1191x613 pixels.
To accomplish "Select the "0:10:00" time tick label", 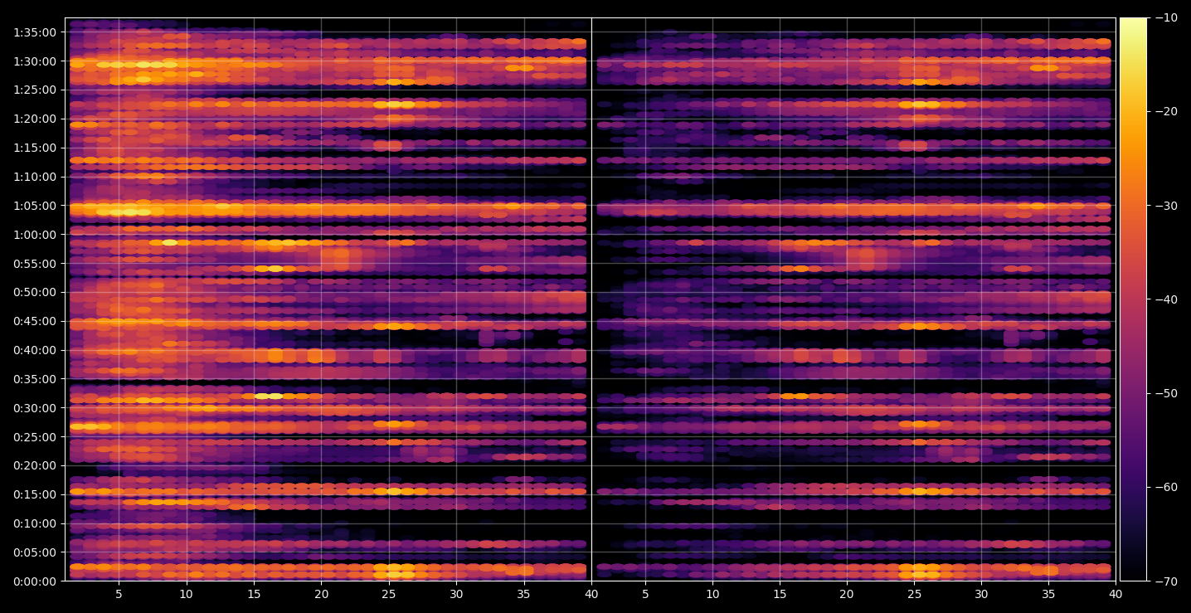I will pyautogui.click(x=36, y=523).
